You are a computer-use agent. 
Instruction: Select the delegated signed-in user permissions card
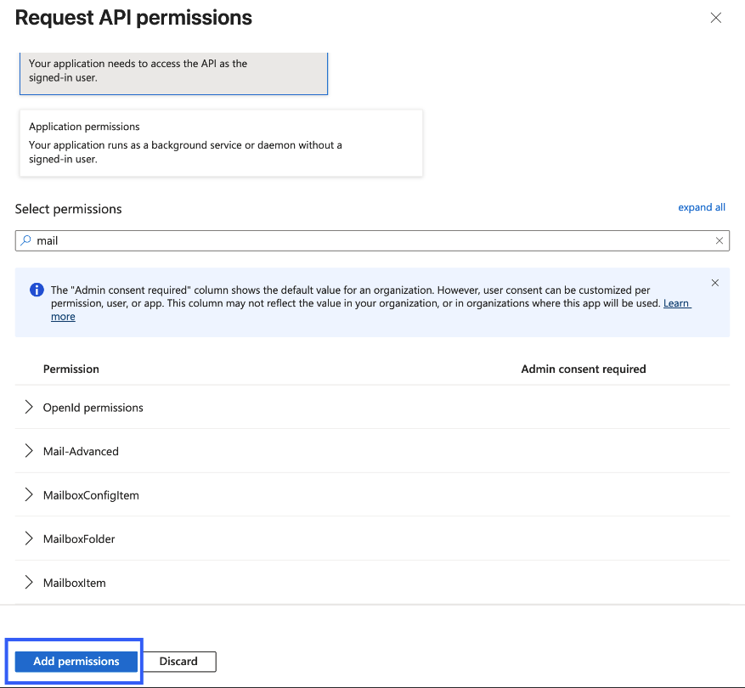tap(173, 71)
